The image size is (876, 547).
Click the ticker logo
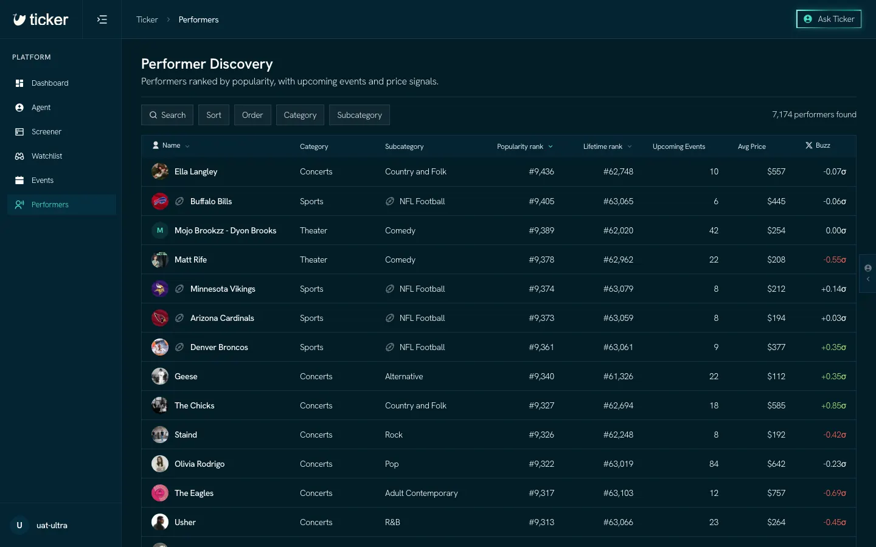click(41, 19)
